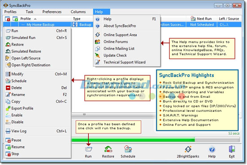The width and height of the screenshot is (247, 165).
Task: Click Run icon in context menu
Action: [x=8, y=31]
